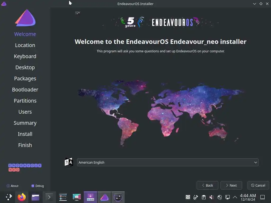
Task: Open the screenshot tool in taskbar
Action: [x=77, y=197]
